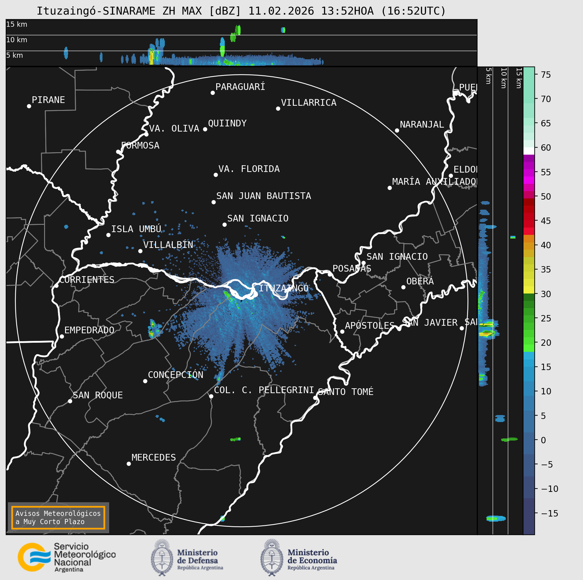Click the Paraguarí city marker dot
The image size is (583, 580).
[x=213, y=93]
